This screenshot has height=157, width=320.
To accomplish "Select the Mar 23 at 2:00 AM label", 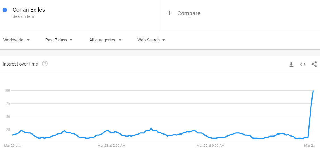I will tap(111, 146).
